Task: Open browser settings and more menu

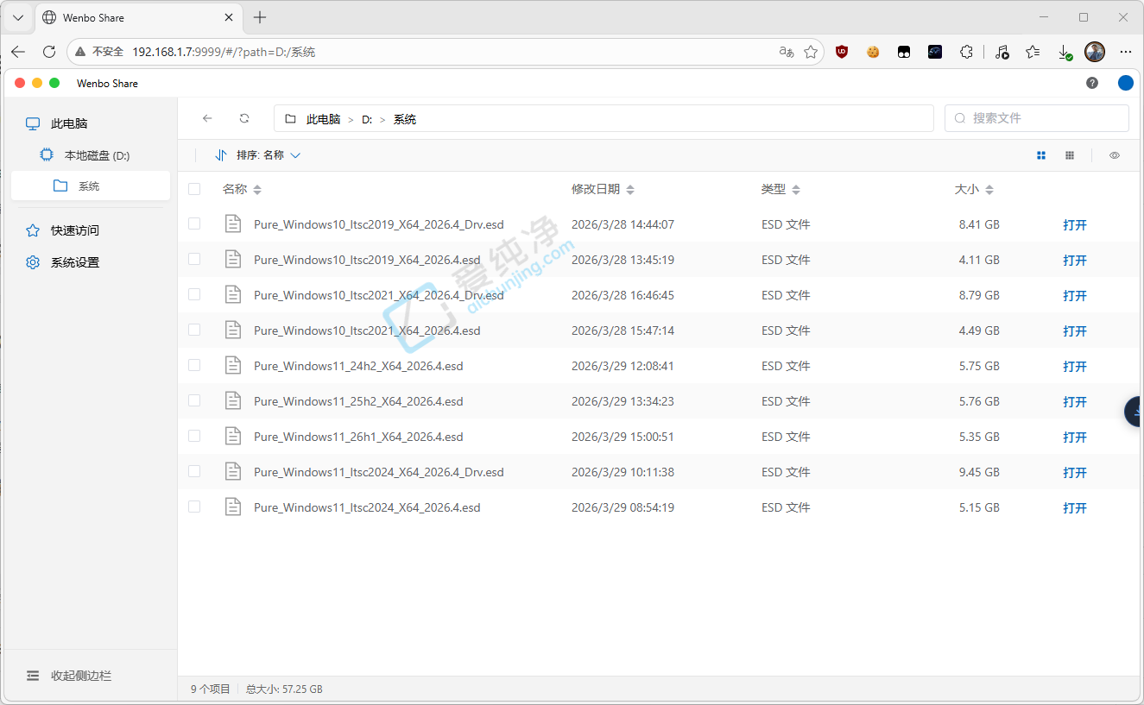Action: point(1126,52)
